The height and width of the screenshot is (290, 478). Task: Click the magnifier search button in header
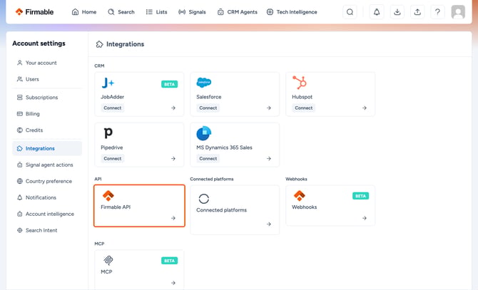(x=350, y=12)
